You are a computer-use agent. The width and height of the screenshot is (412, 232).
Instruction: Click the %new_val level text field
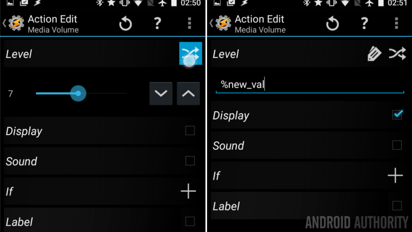pos(310,85)
